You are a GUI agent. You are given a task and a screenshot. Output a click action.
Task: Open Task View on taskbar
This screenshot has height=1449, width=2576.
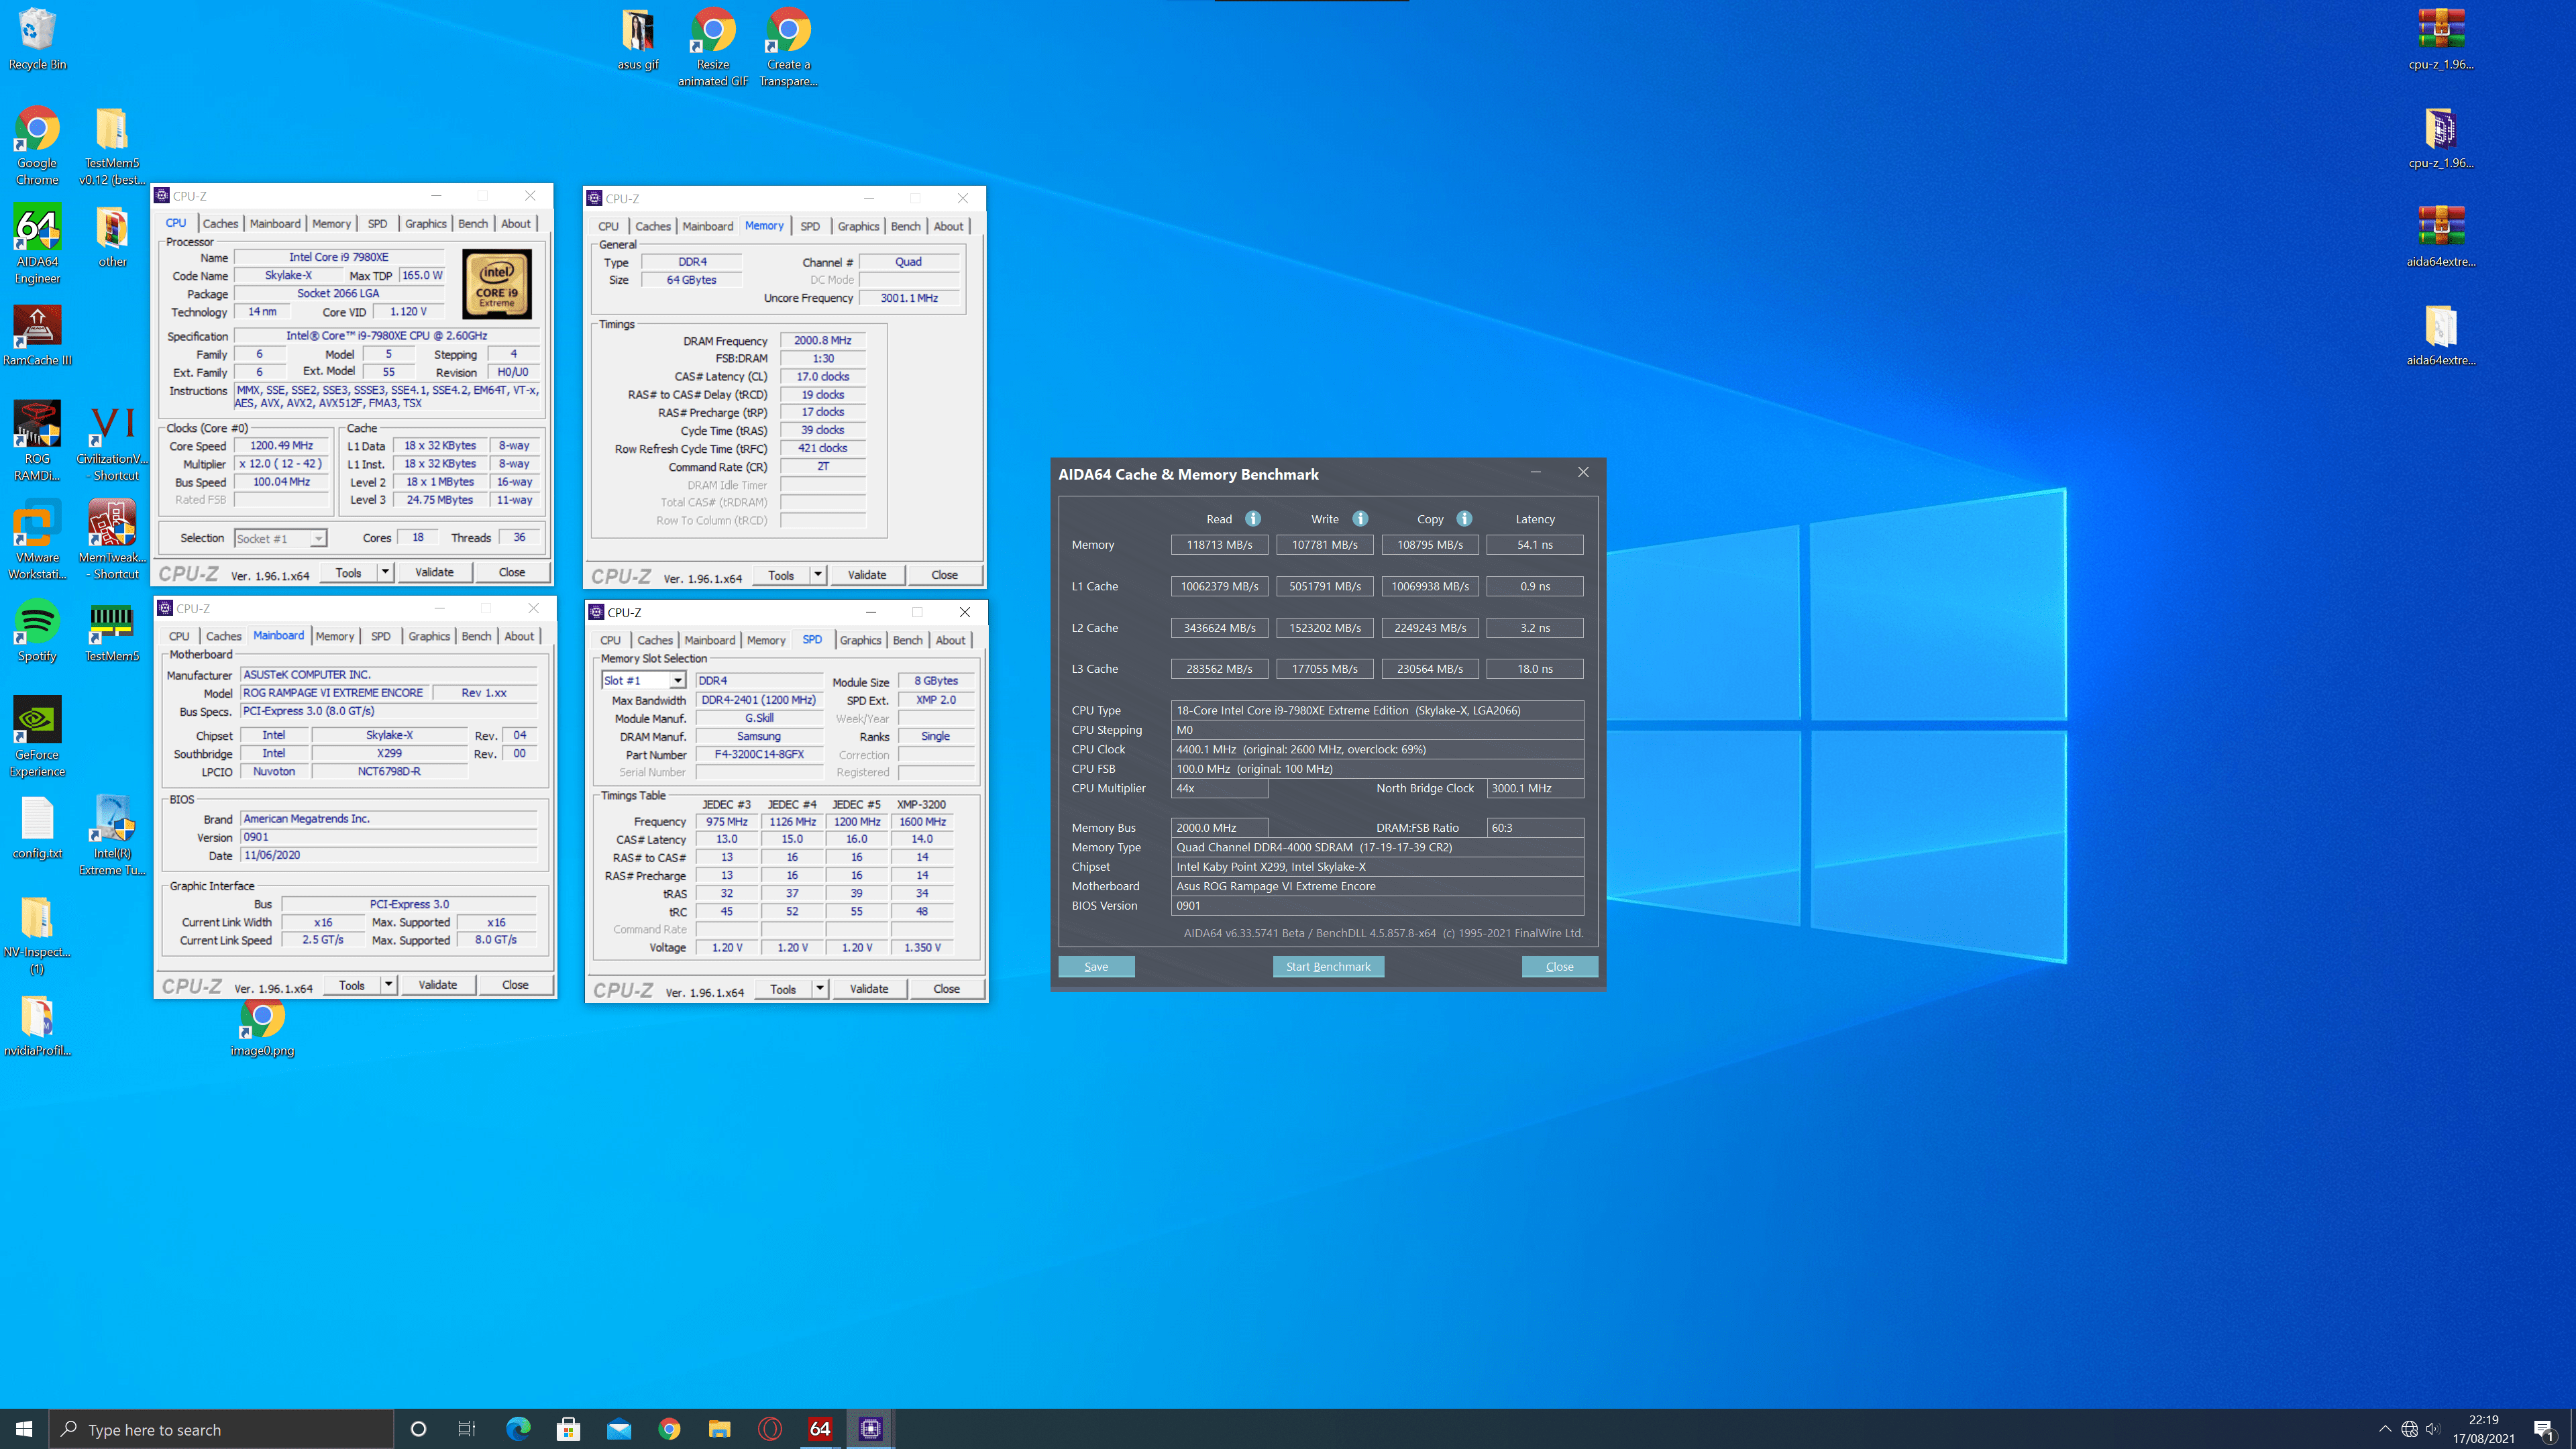467,1429
